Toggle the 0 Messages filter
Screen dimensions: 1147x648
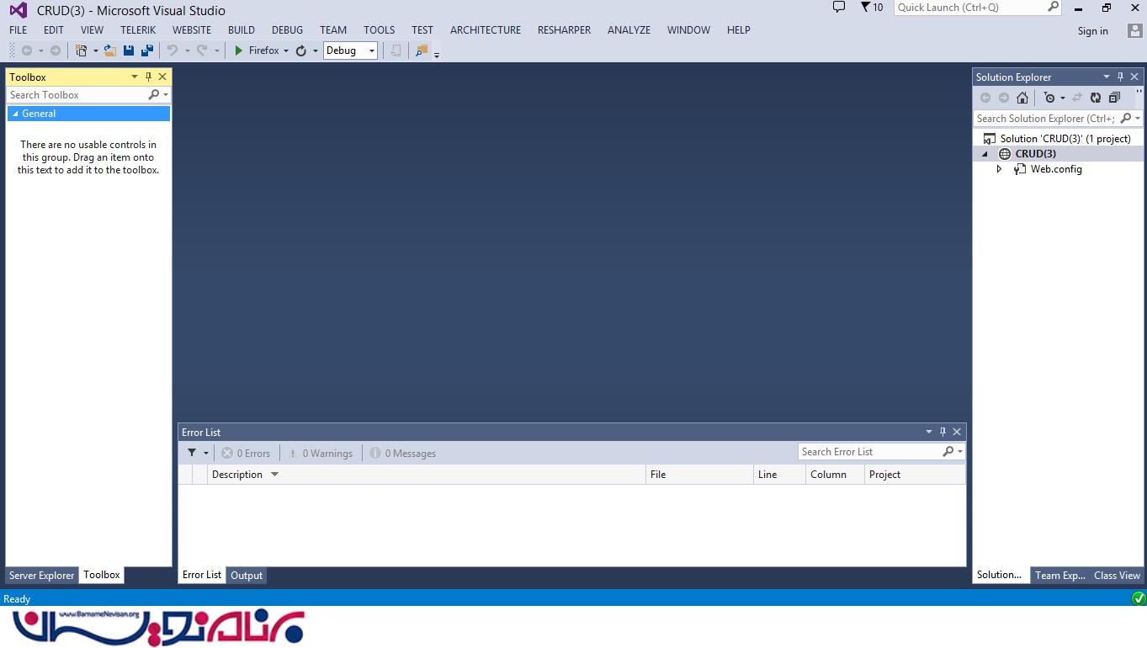(403, 454)
